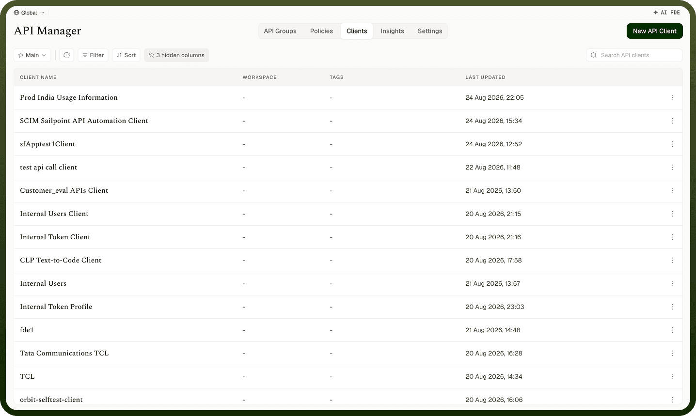Select the Clients tab

click(357, 31)
